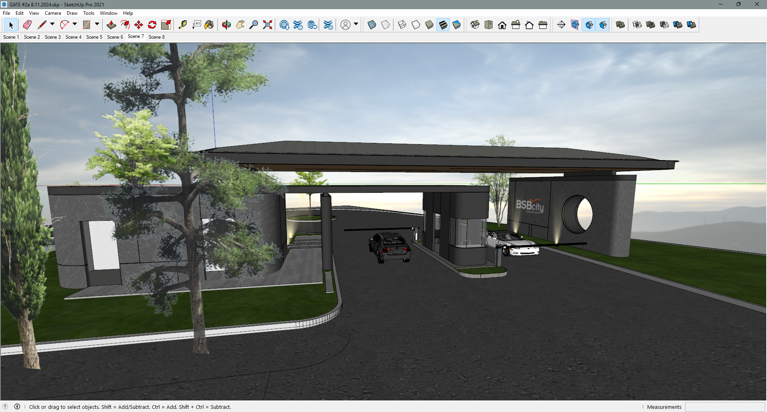Select the arrow Select tool
Image resolution: width=767 pixels, height=412 pixels.
pyautogui.click(x=11, y=25)
